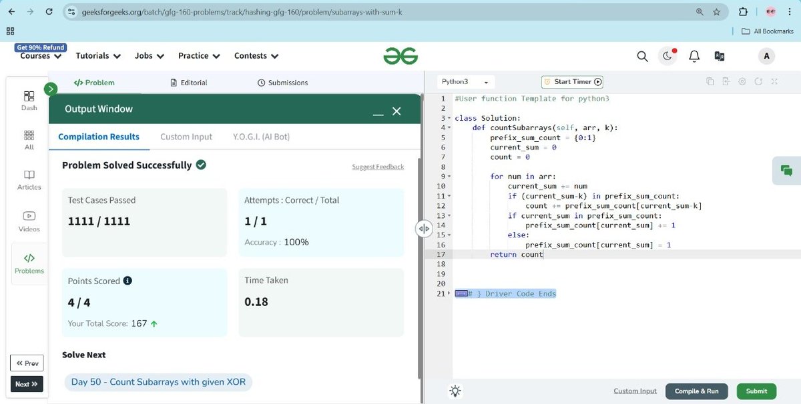Select the Custom Input tab
Image resolution: width=801 pixels, height=404 pixels.
pos(186,137)
